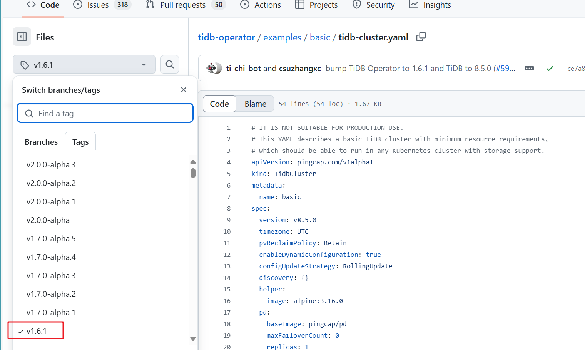Click the ti-chi-bot avatar image
Screen dimensions: 585x350
[x=213, y=68]
